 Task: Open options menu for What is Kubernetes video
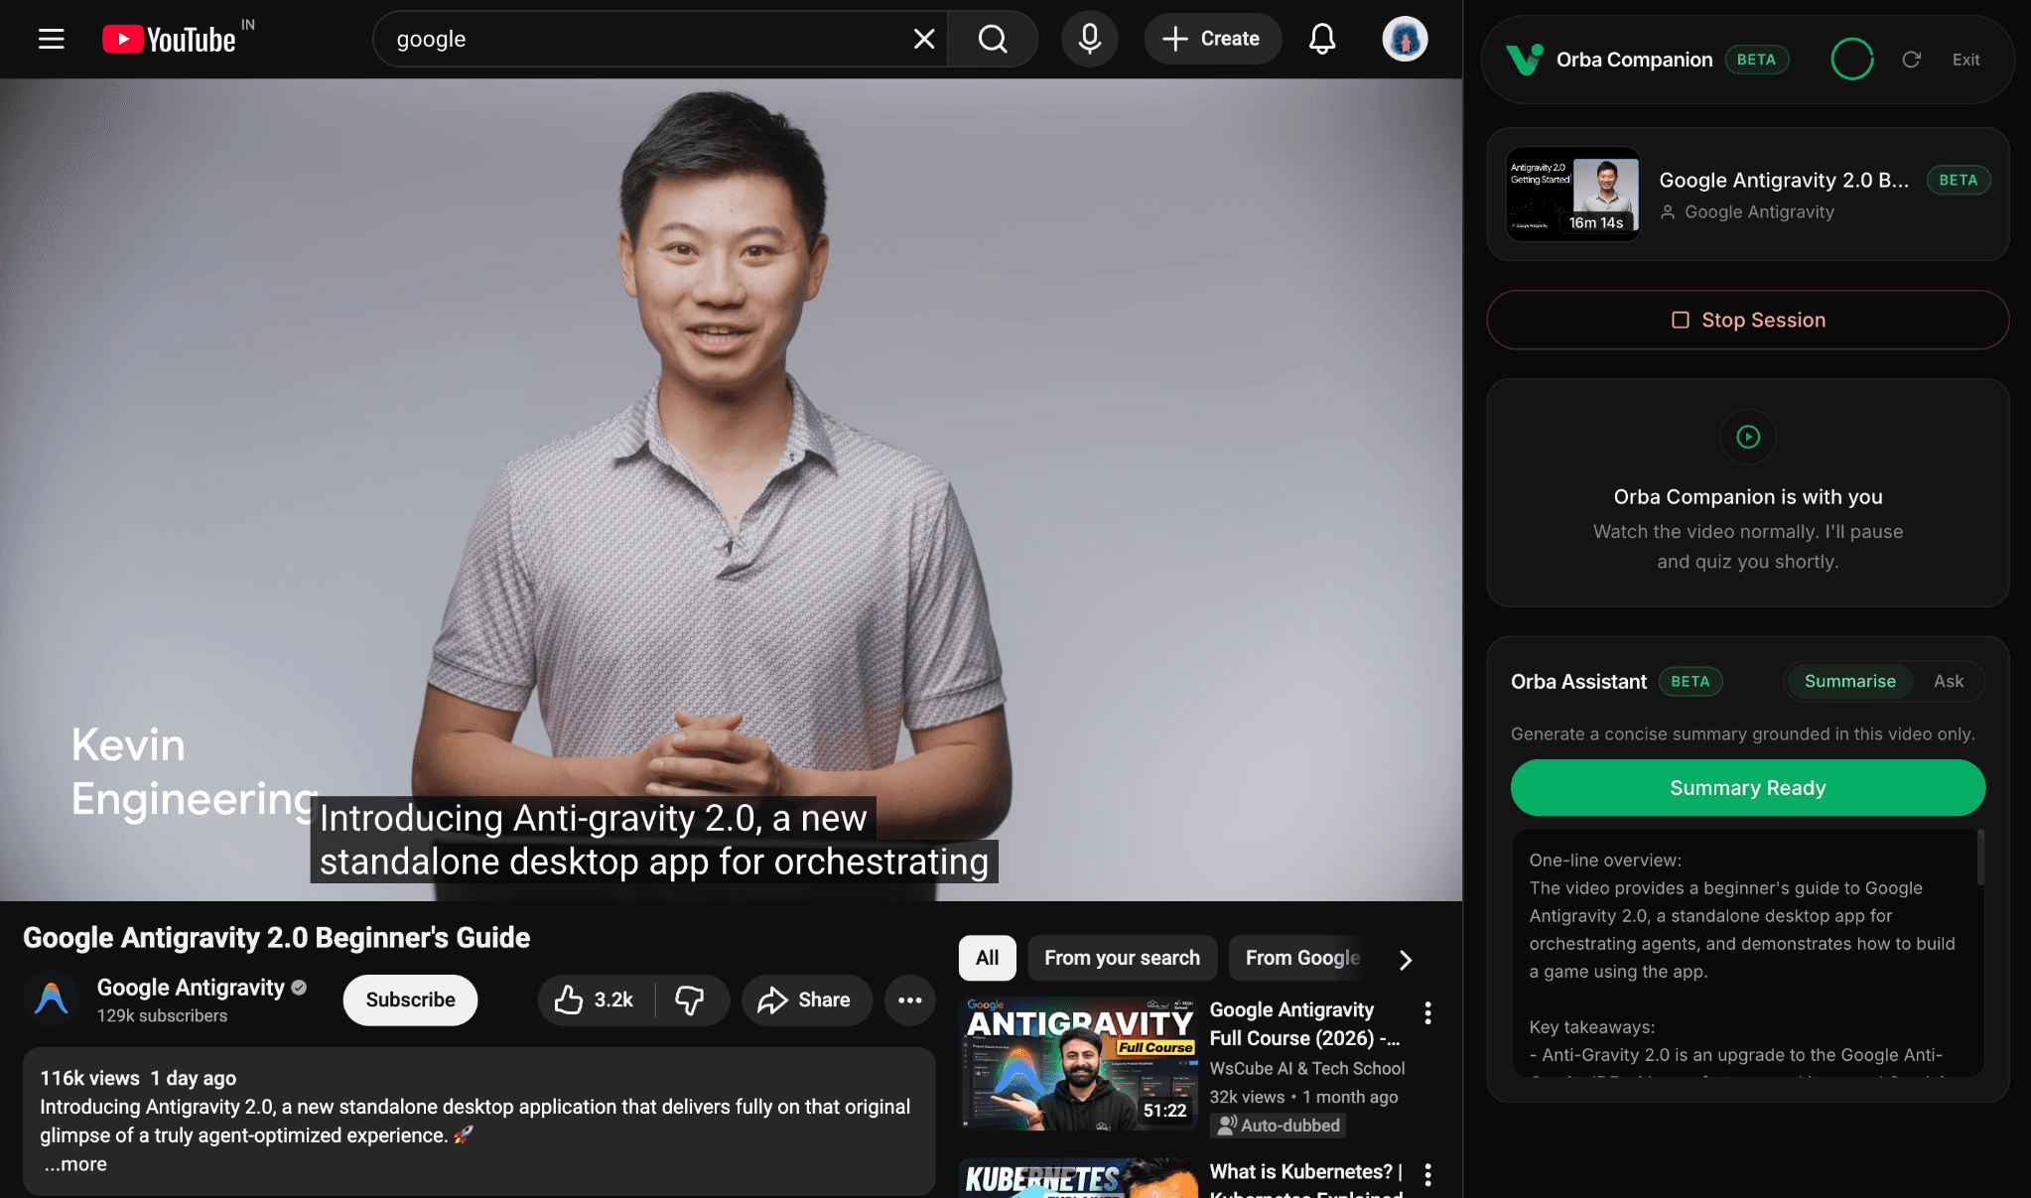(x=1427, y=1174)
